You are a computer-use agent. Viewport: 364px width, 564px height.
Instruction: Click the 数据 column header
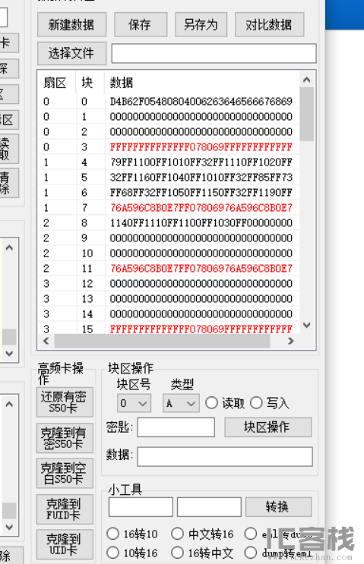click(122, 83)
